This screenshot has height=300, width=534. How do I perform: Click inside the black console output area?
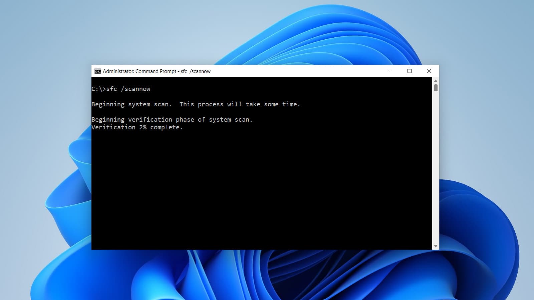pos(260,183)
